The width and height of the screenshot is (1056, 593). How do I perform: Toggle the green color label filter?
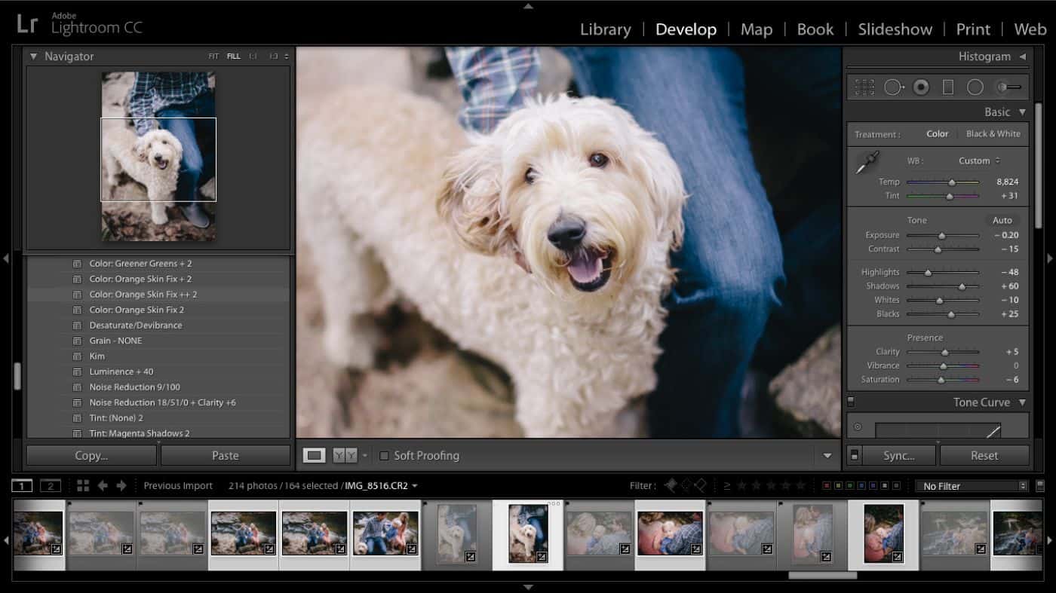(x=849, y=486)
